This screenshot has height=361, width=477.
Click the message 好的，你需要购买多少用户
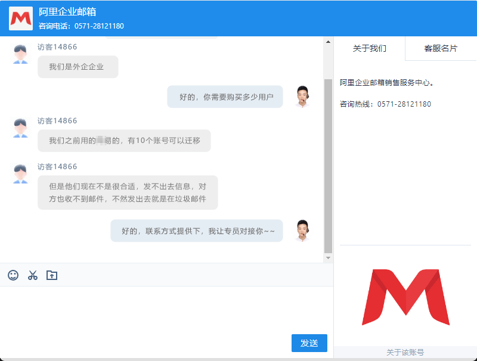[225, 97]
